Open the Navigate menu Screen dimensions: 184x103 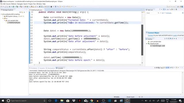(x=20, y=4)
